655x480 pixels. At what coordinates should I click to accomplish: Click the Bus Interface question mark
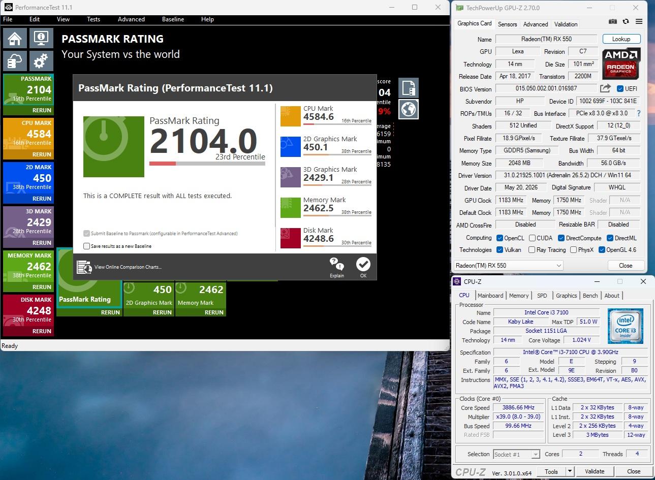tap(639, 114)
